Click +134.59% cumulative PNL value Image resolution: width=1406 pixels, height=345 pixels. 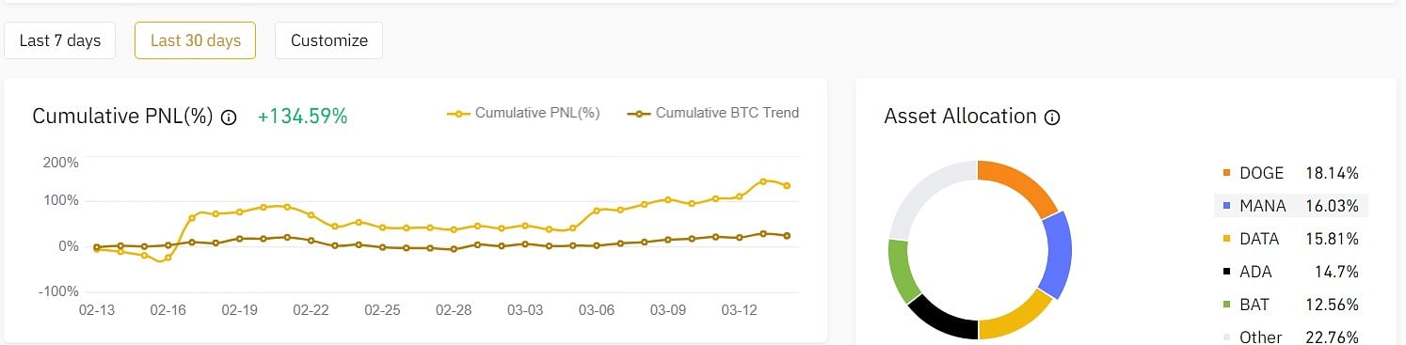(x=303, y=117)
